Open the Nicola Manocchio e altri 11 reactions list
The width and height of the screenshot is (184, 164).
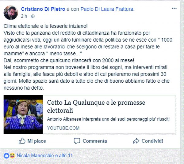tap(44, 155)
